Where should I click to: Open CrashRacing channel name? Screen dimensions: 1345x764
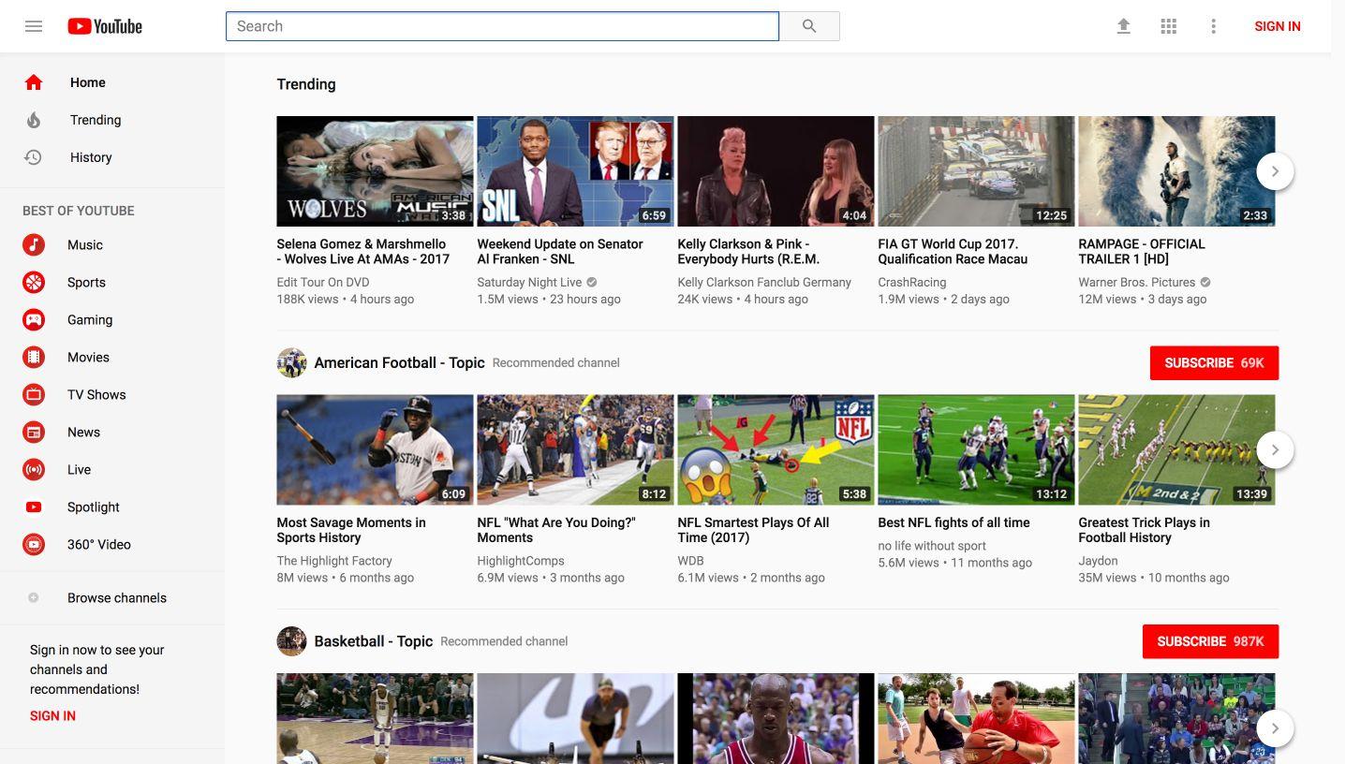click(911, 282)
